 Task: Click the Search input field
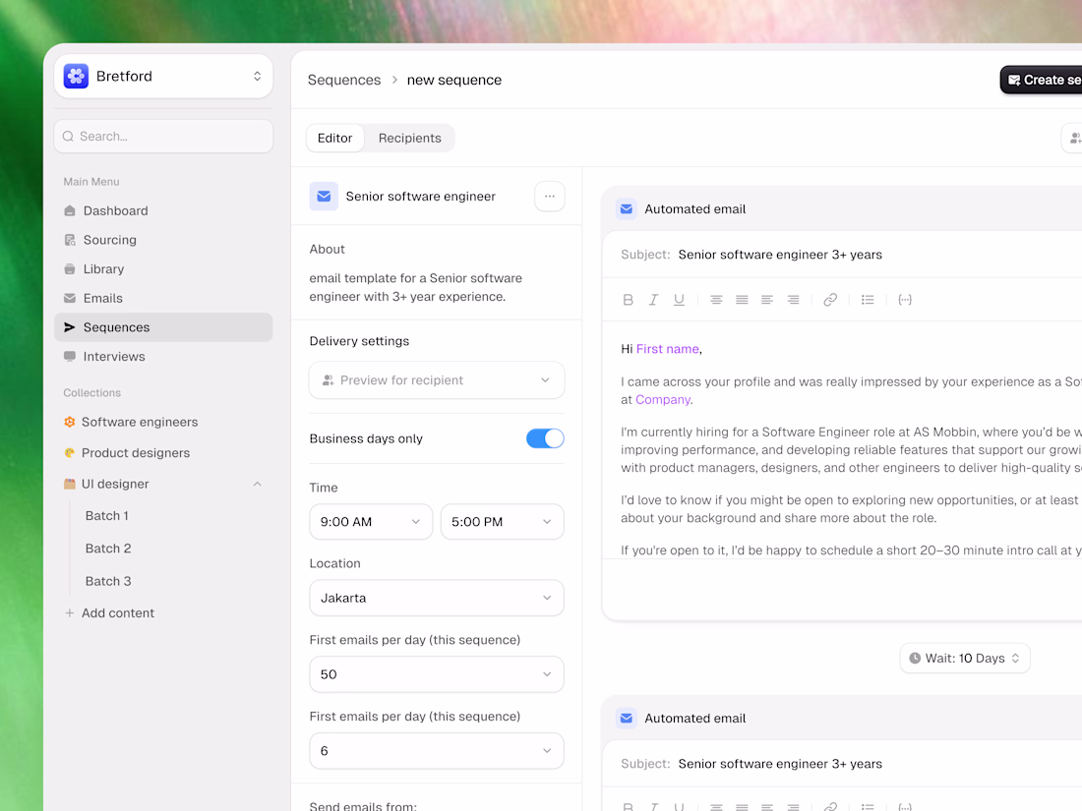tap(163, 137)
